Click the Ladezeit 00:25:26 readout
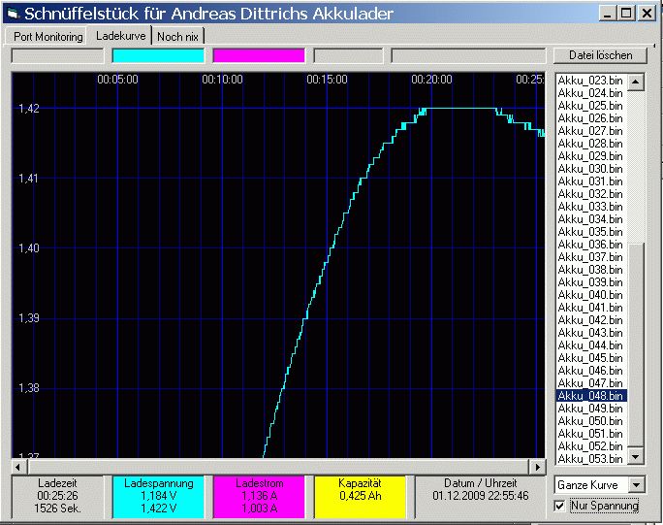This screenshot has height=525, width=663. click(x=57, y=497)
